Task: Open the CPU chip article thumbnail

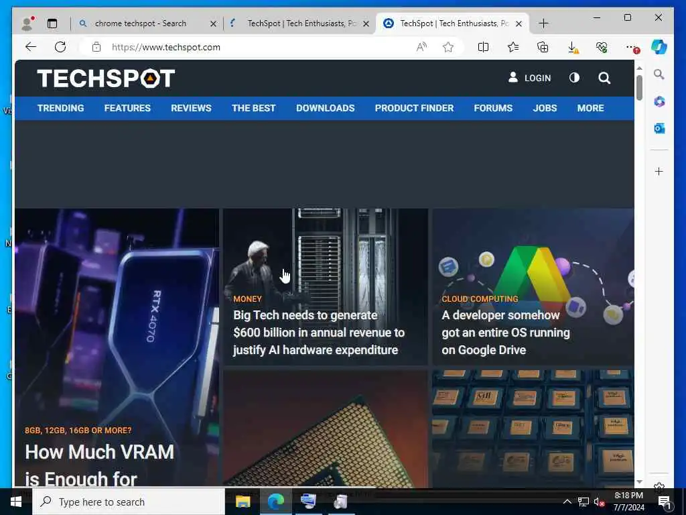Action: tap(325, 428)
